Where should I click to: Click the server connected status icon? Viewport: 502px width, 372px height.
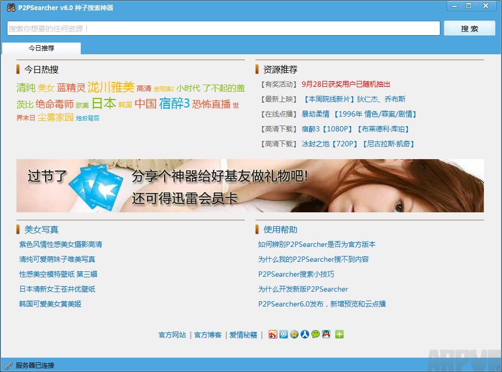coord(8,366)
